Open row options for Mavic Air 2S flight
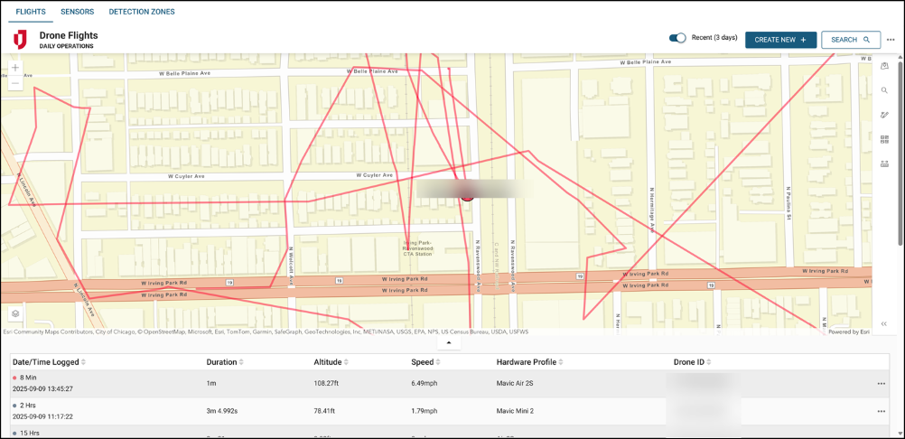This screenshot has width=905, height=439. point(881,384)
